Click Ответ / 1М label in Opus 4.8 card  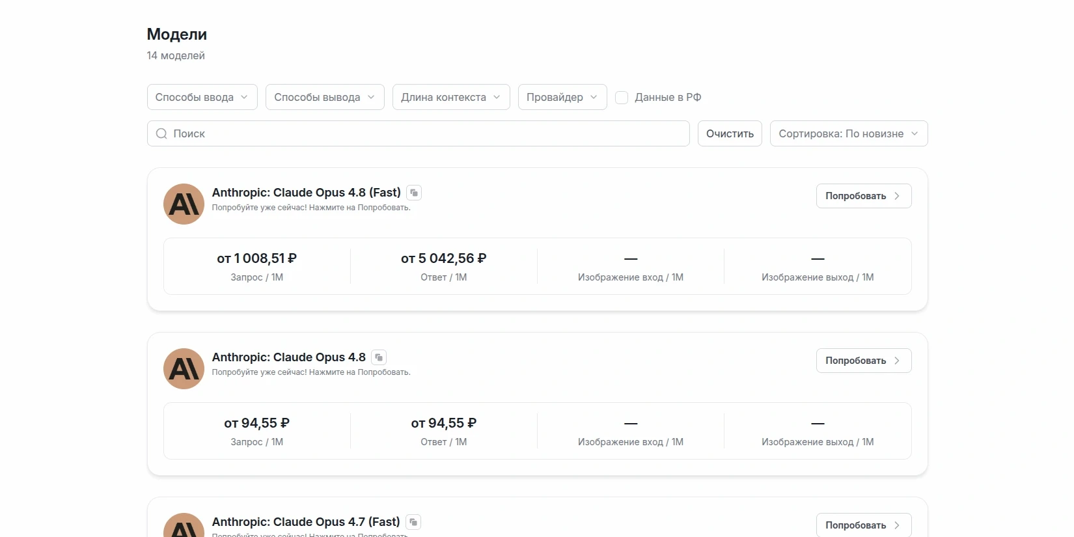click(x=444, y=442)
